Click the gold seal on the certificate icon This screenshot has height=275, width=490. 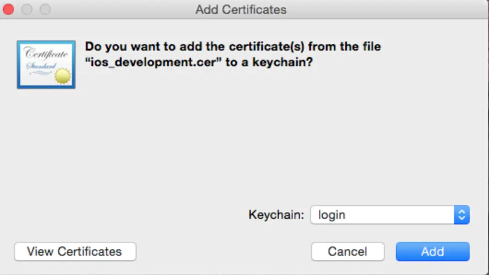pos(63,76)
